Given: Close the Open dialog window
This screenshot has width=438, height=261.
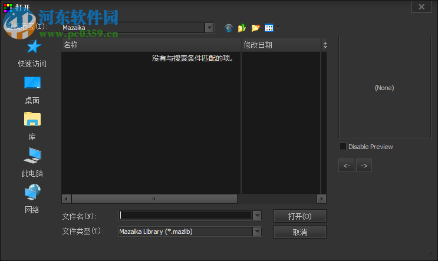Looking at the screenshot, I should [x=421, y=6].
